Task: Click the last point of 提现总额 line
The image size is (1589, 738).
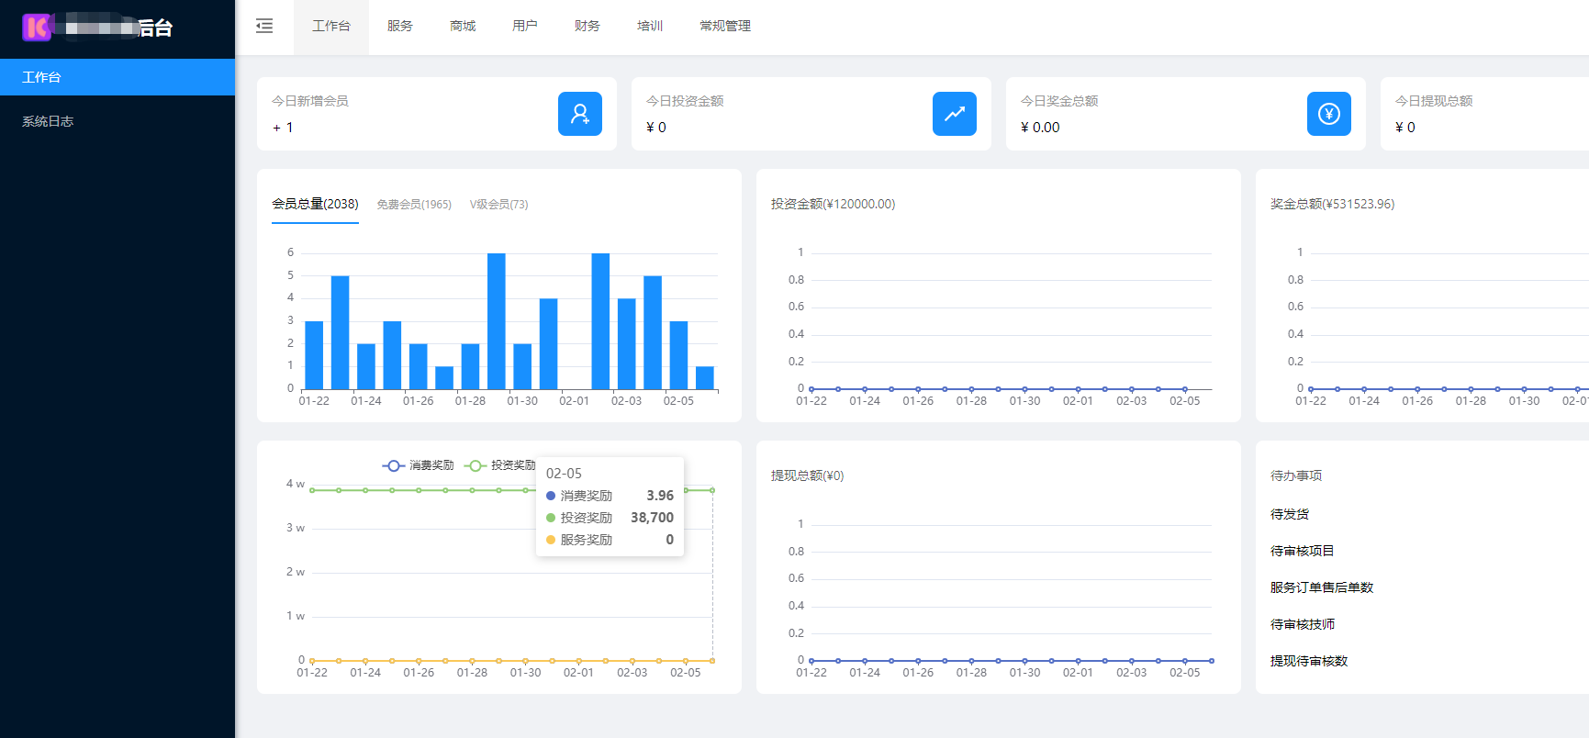Action: (1212, 661)
